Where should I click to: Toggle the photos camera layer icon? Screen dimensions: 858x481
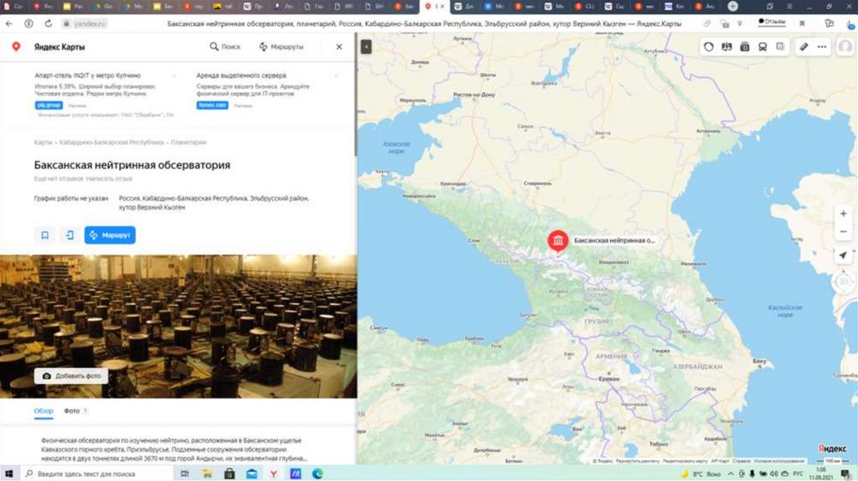coord(745,47)
